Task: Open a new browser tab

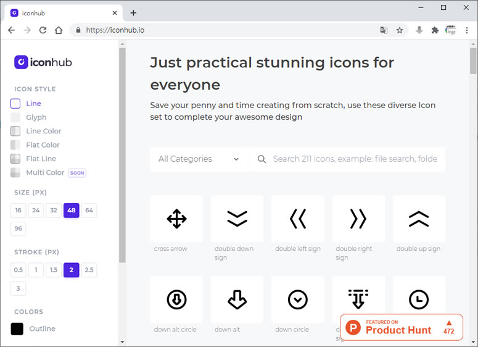Action: [133, 13]
